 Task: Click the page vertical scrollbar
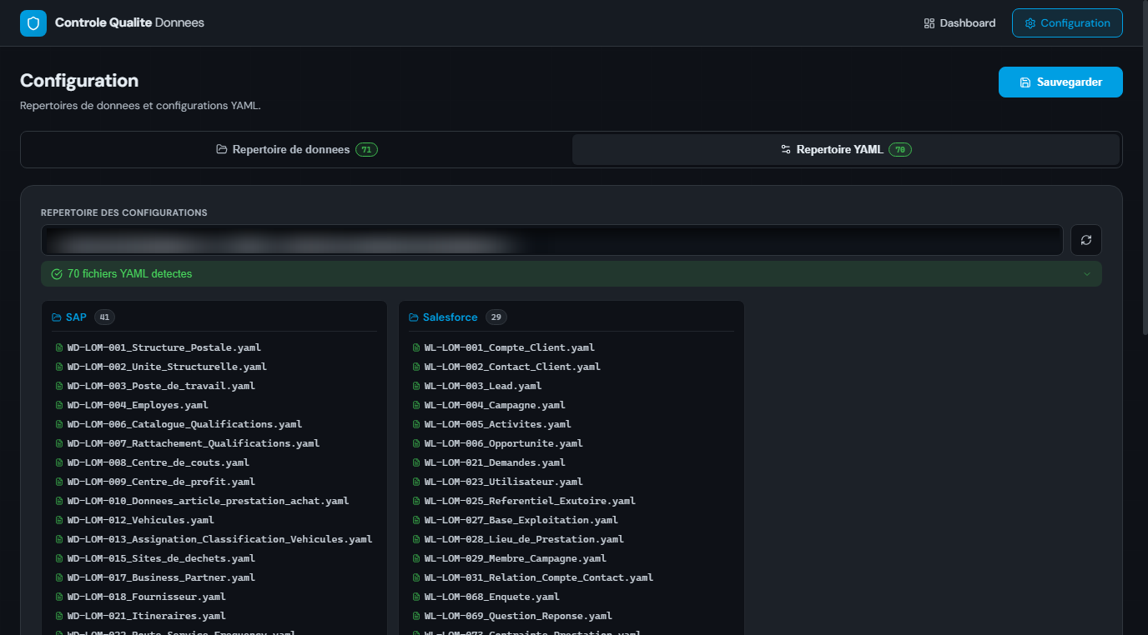point(1144,167)
